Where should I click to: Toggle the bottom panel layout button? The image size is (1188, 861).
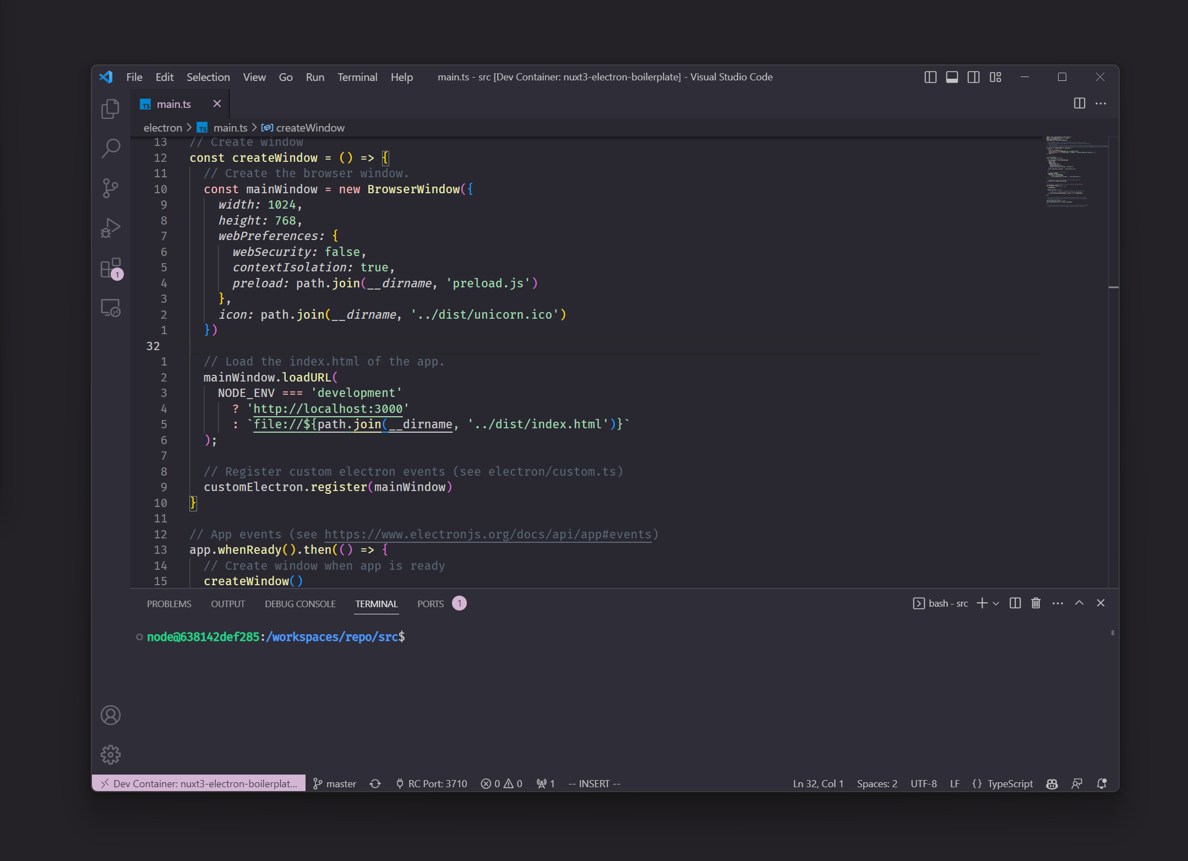coord(952,77)
